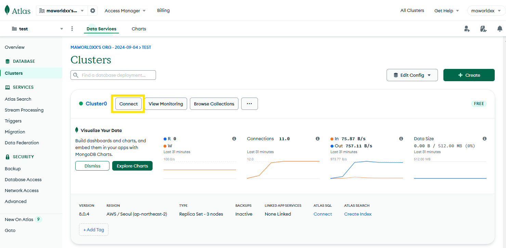Click the Create Index link

click(x=358, y=214)
